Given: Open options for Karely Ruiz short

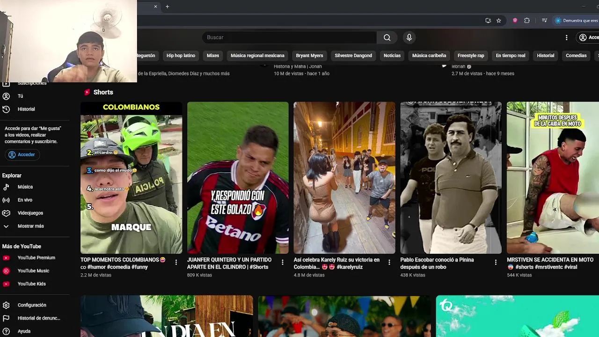Looking at the screenshot, I should [389, 263].
